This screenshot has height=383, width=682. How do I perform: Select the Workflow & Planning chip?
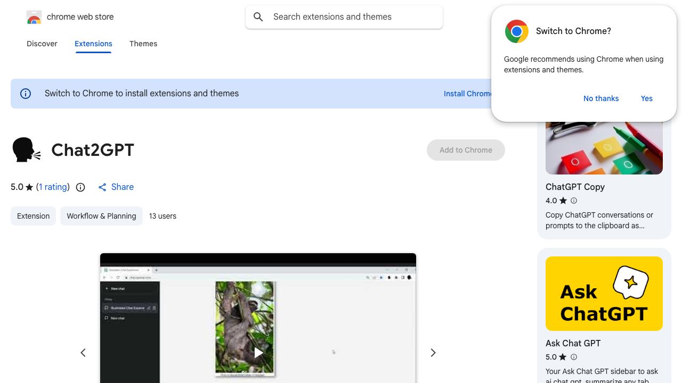pos(101,216)
